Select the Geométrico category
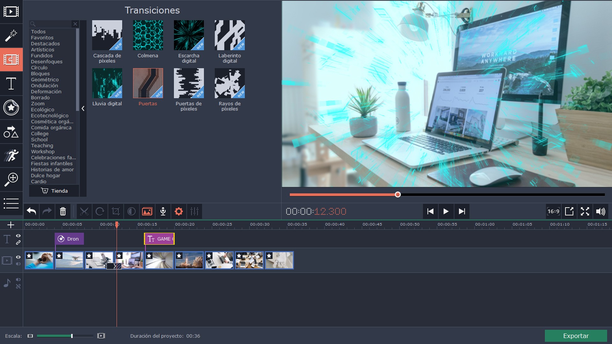This screenshot has height=344, width=612. (45, 80)
